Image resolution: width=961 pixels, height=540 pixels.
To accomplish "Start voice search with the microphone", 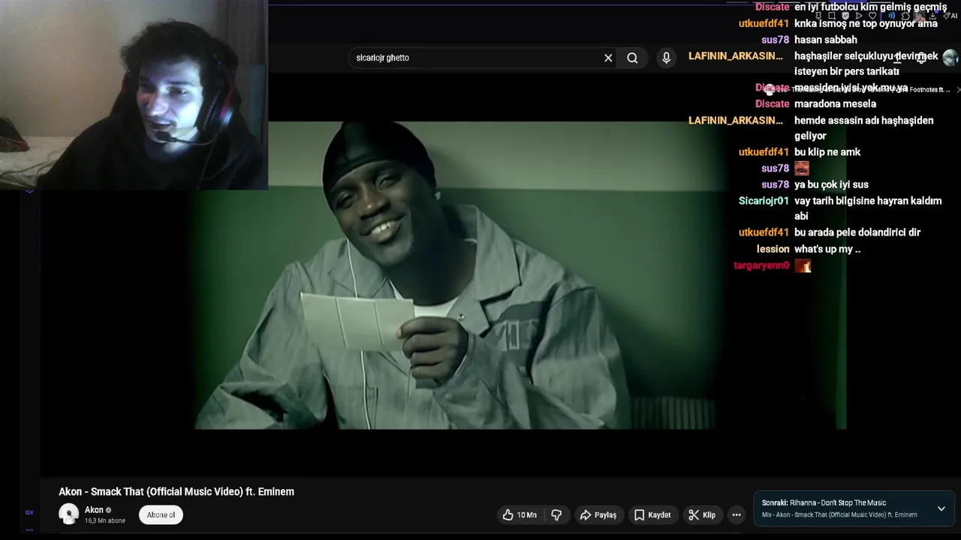I will coord(666,58).
